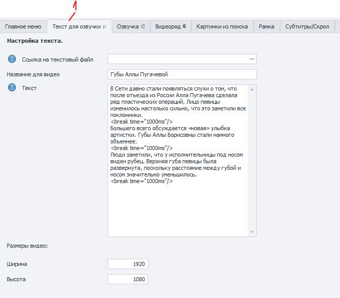This screenshot has height=298, width=340.
Task: Click the 'Настройка текста.' heading
Action: (x=35, y=41)
